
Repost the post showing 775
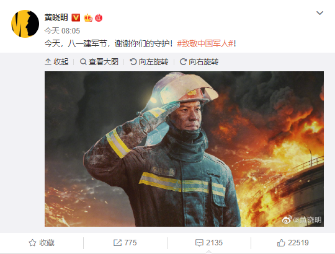(x=125, y=243)
